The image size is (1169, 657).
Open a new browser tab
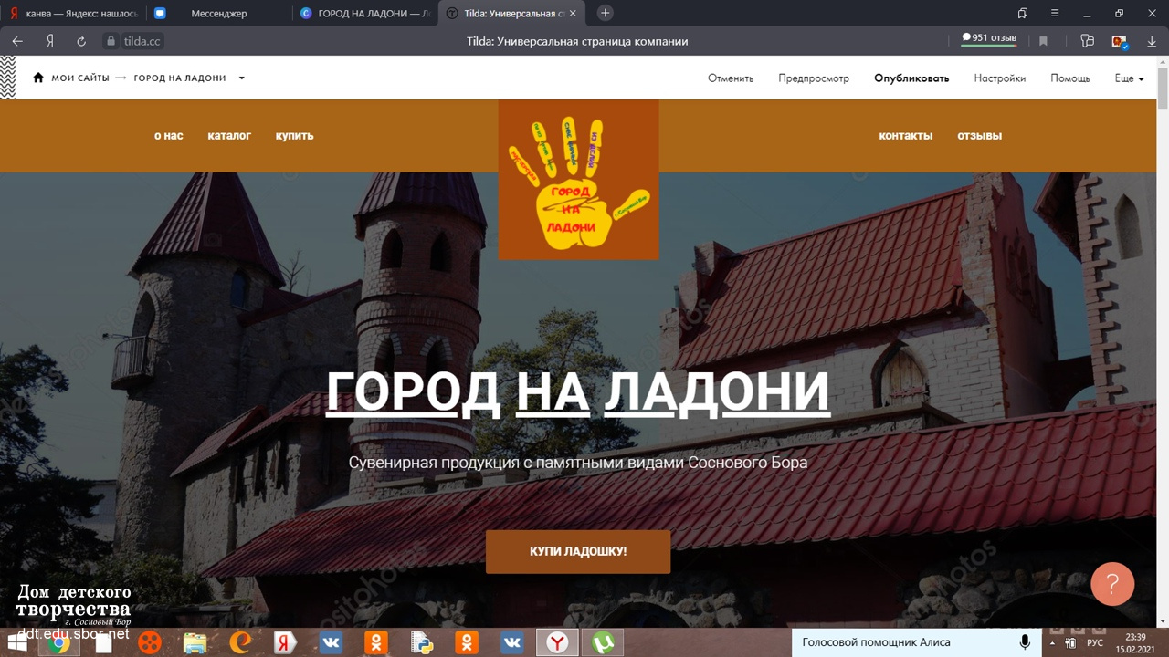[x=605, y=13]
